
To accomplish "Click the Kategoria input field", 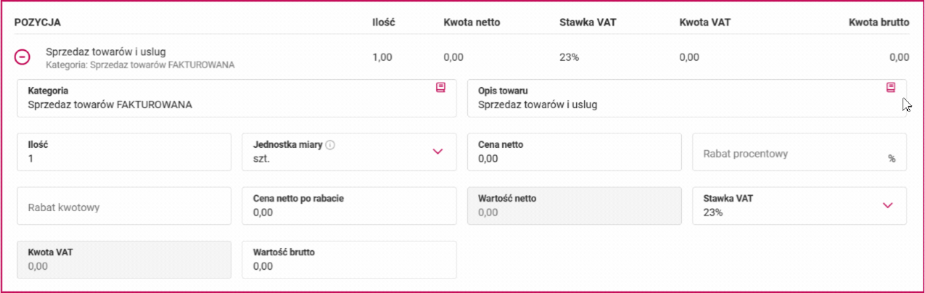I will pyautogui.click(x=237, y=98).
